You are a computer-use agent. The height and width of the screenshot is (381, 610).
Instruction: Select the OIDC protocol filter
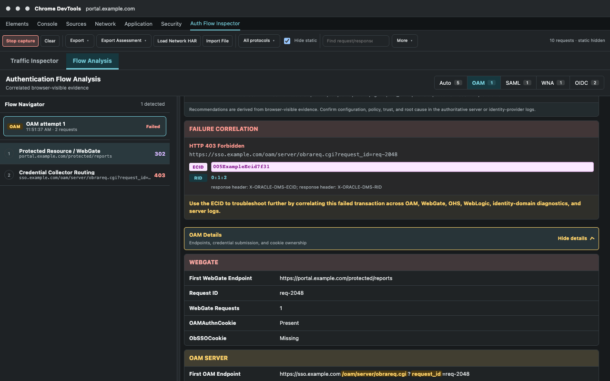[x=587, y=83]
